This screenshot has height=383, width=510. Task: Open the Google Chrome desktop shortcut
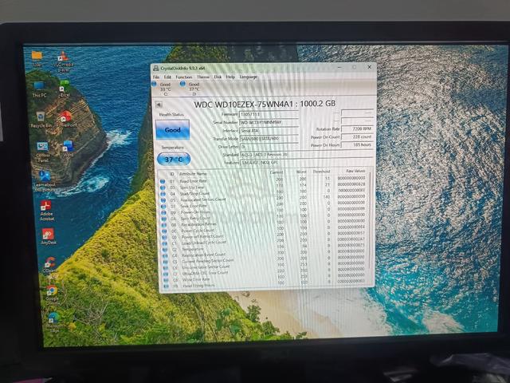point(52,294)
